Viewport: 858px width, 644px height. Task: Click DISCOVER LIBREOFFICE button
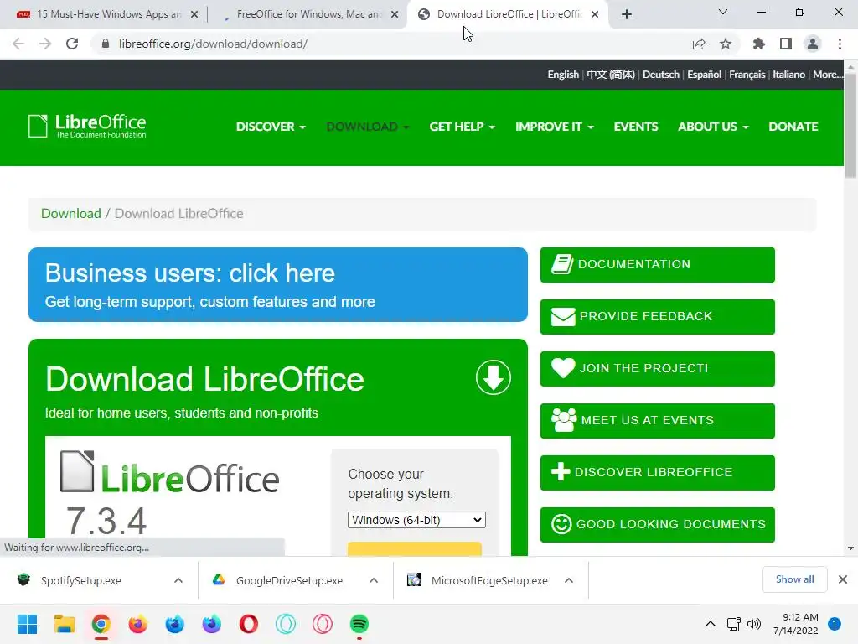(657, 473)
